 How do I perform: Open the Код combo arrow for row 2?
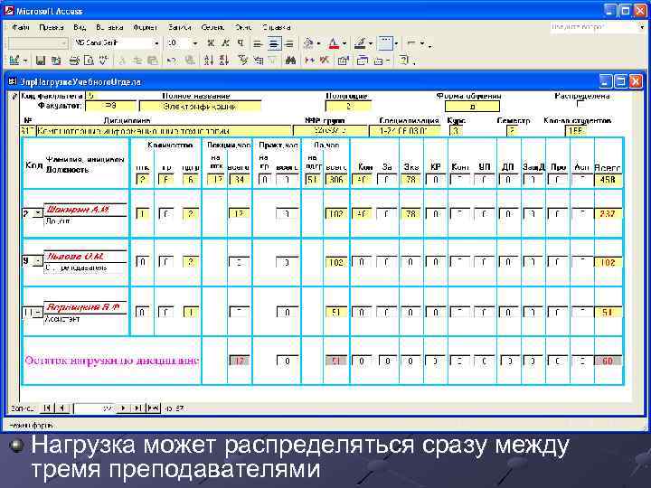click(x=38, y=213)
